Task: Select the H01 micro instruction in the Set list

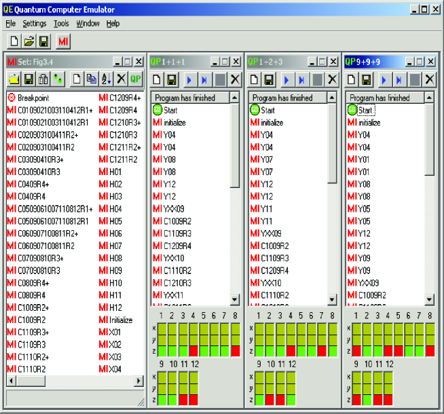Action: click(x=115, y=172)
